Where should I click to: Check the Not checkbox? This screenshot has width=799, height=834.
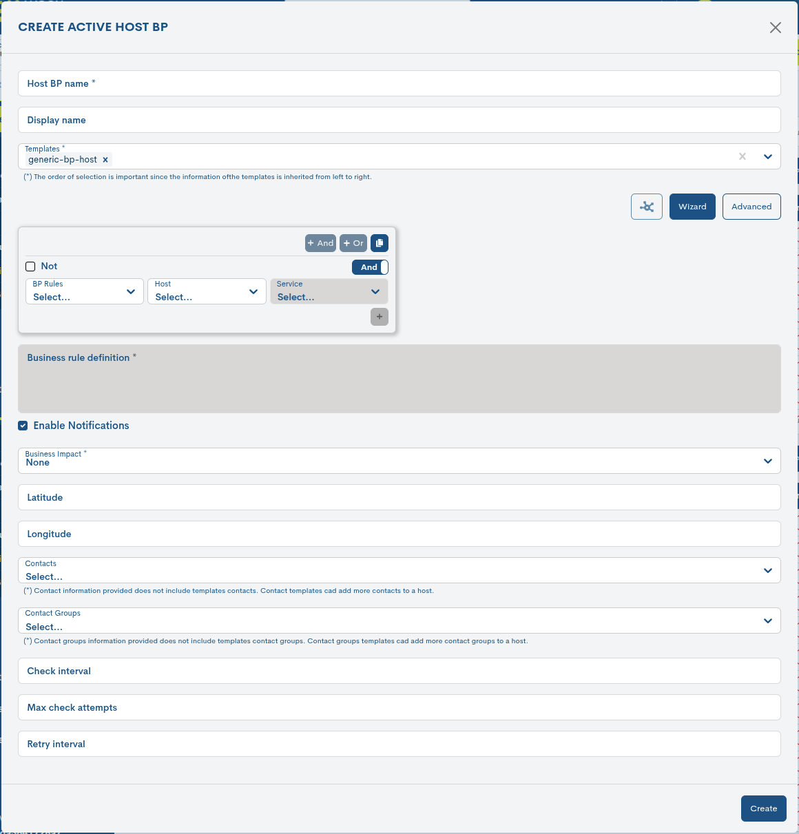30,267
